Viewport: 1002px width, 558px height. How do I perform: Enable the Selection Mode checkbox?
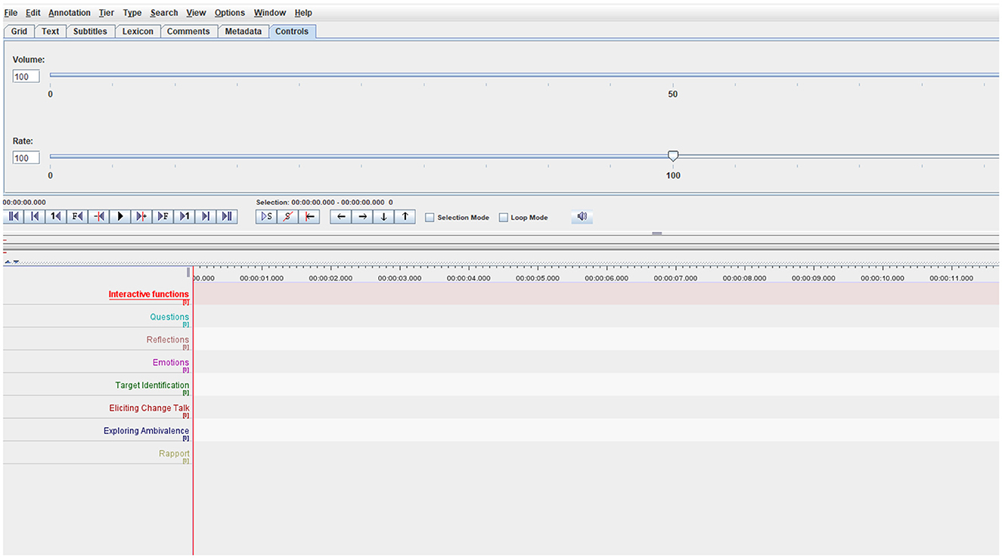pyautogui.click(x=430, y=218)
